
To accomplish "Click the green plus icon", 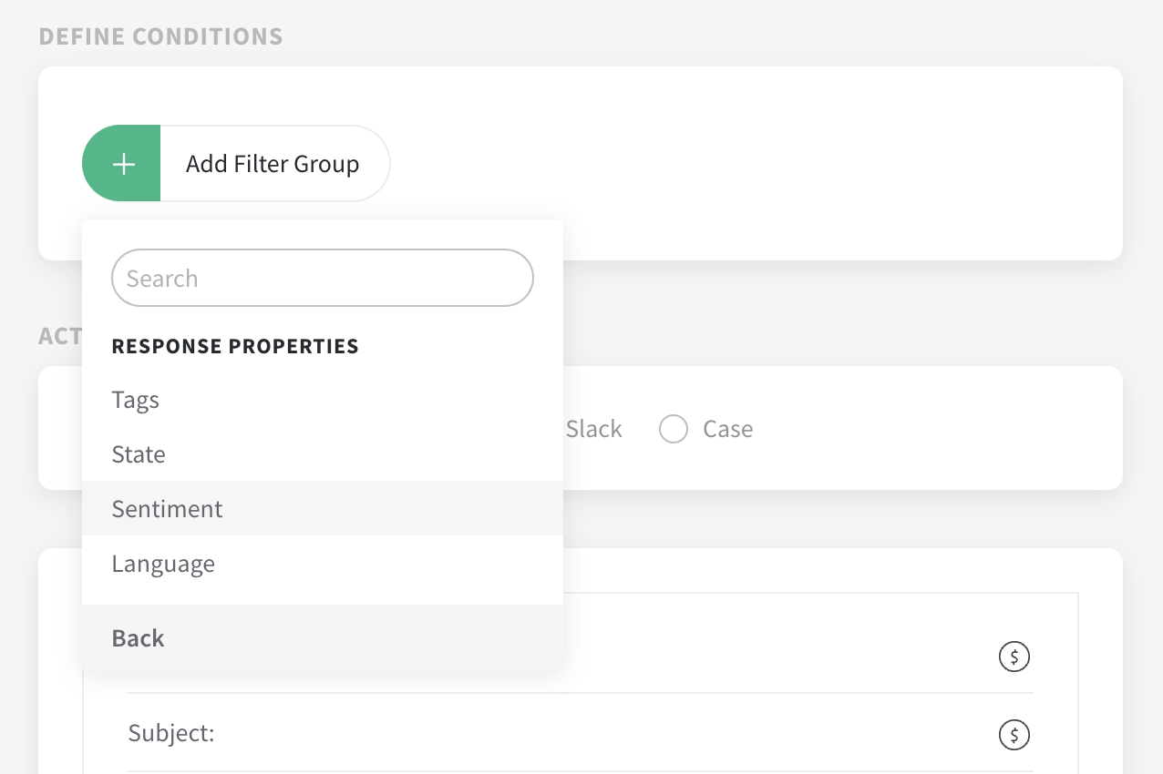I will [x=122, y=164].
